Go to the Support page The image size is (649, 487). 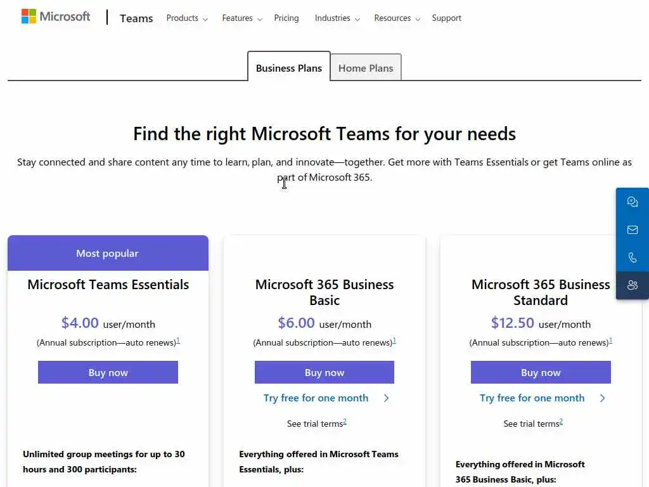(x=447, y=18)
